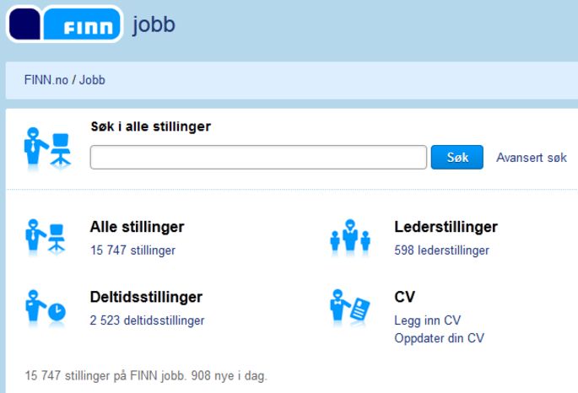This screenshot has height=393, width=578.
Task: Open the Lederstillinger heading
Action: 446,227
